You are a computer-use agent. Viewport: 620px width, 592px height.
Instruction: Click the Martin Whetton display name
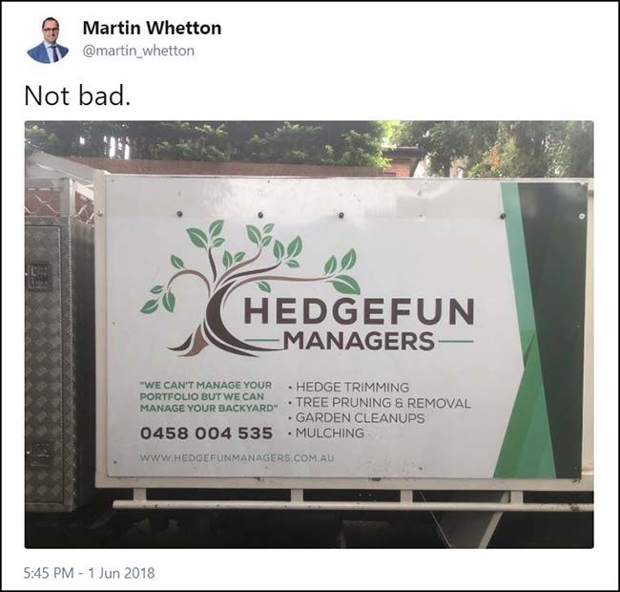point(152,28)
